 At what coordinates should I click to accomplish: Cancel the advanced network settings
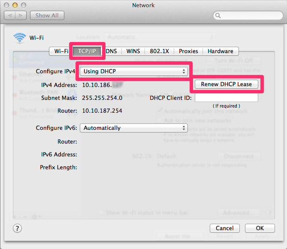224,228
